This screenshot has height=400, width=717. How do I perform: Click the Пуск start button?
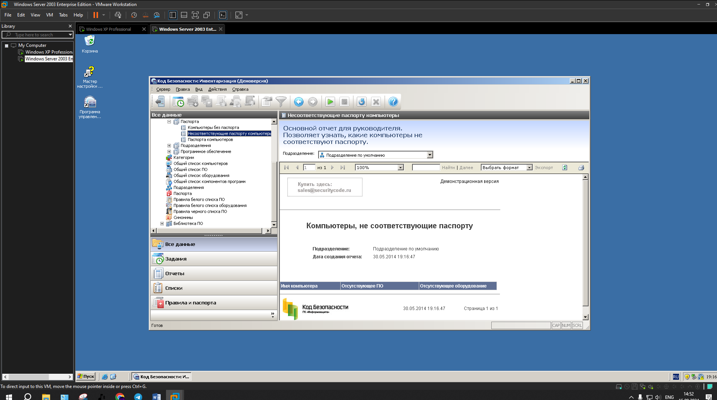point(86,376)
